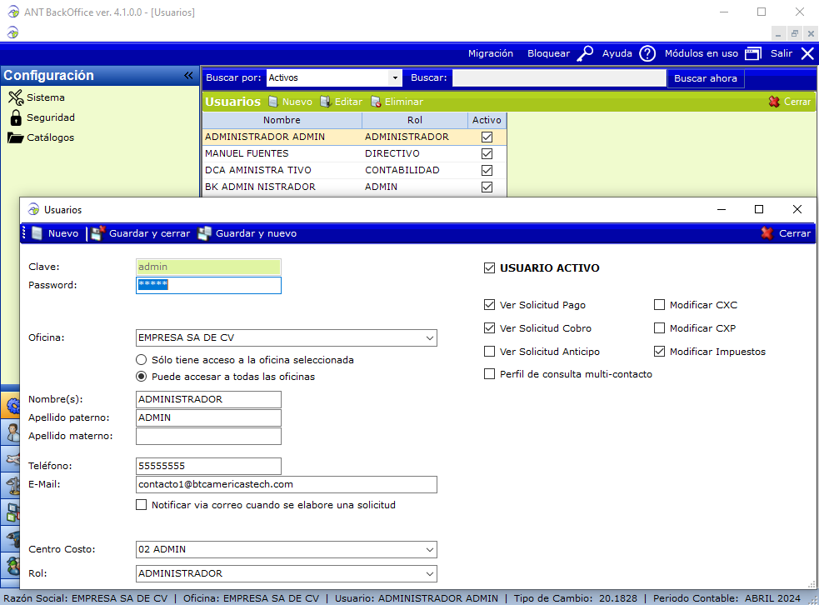
Task: Click the Ayuda help question mark icon
Action: pos(647,53)
